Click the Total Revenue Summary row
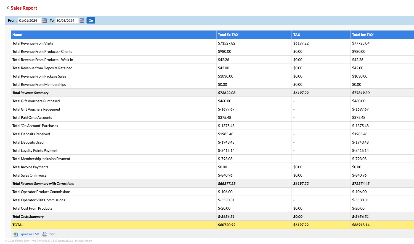The height and width of the screenshot is (244, 414). click(110, 93)
